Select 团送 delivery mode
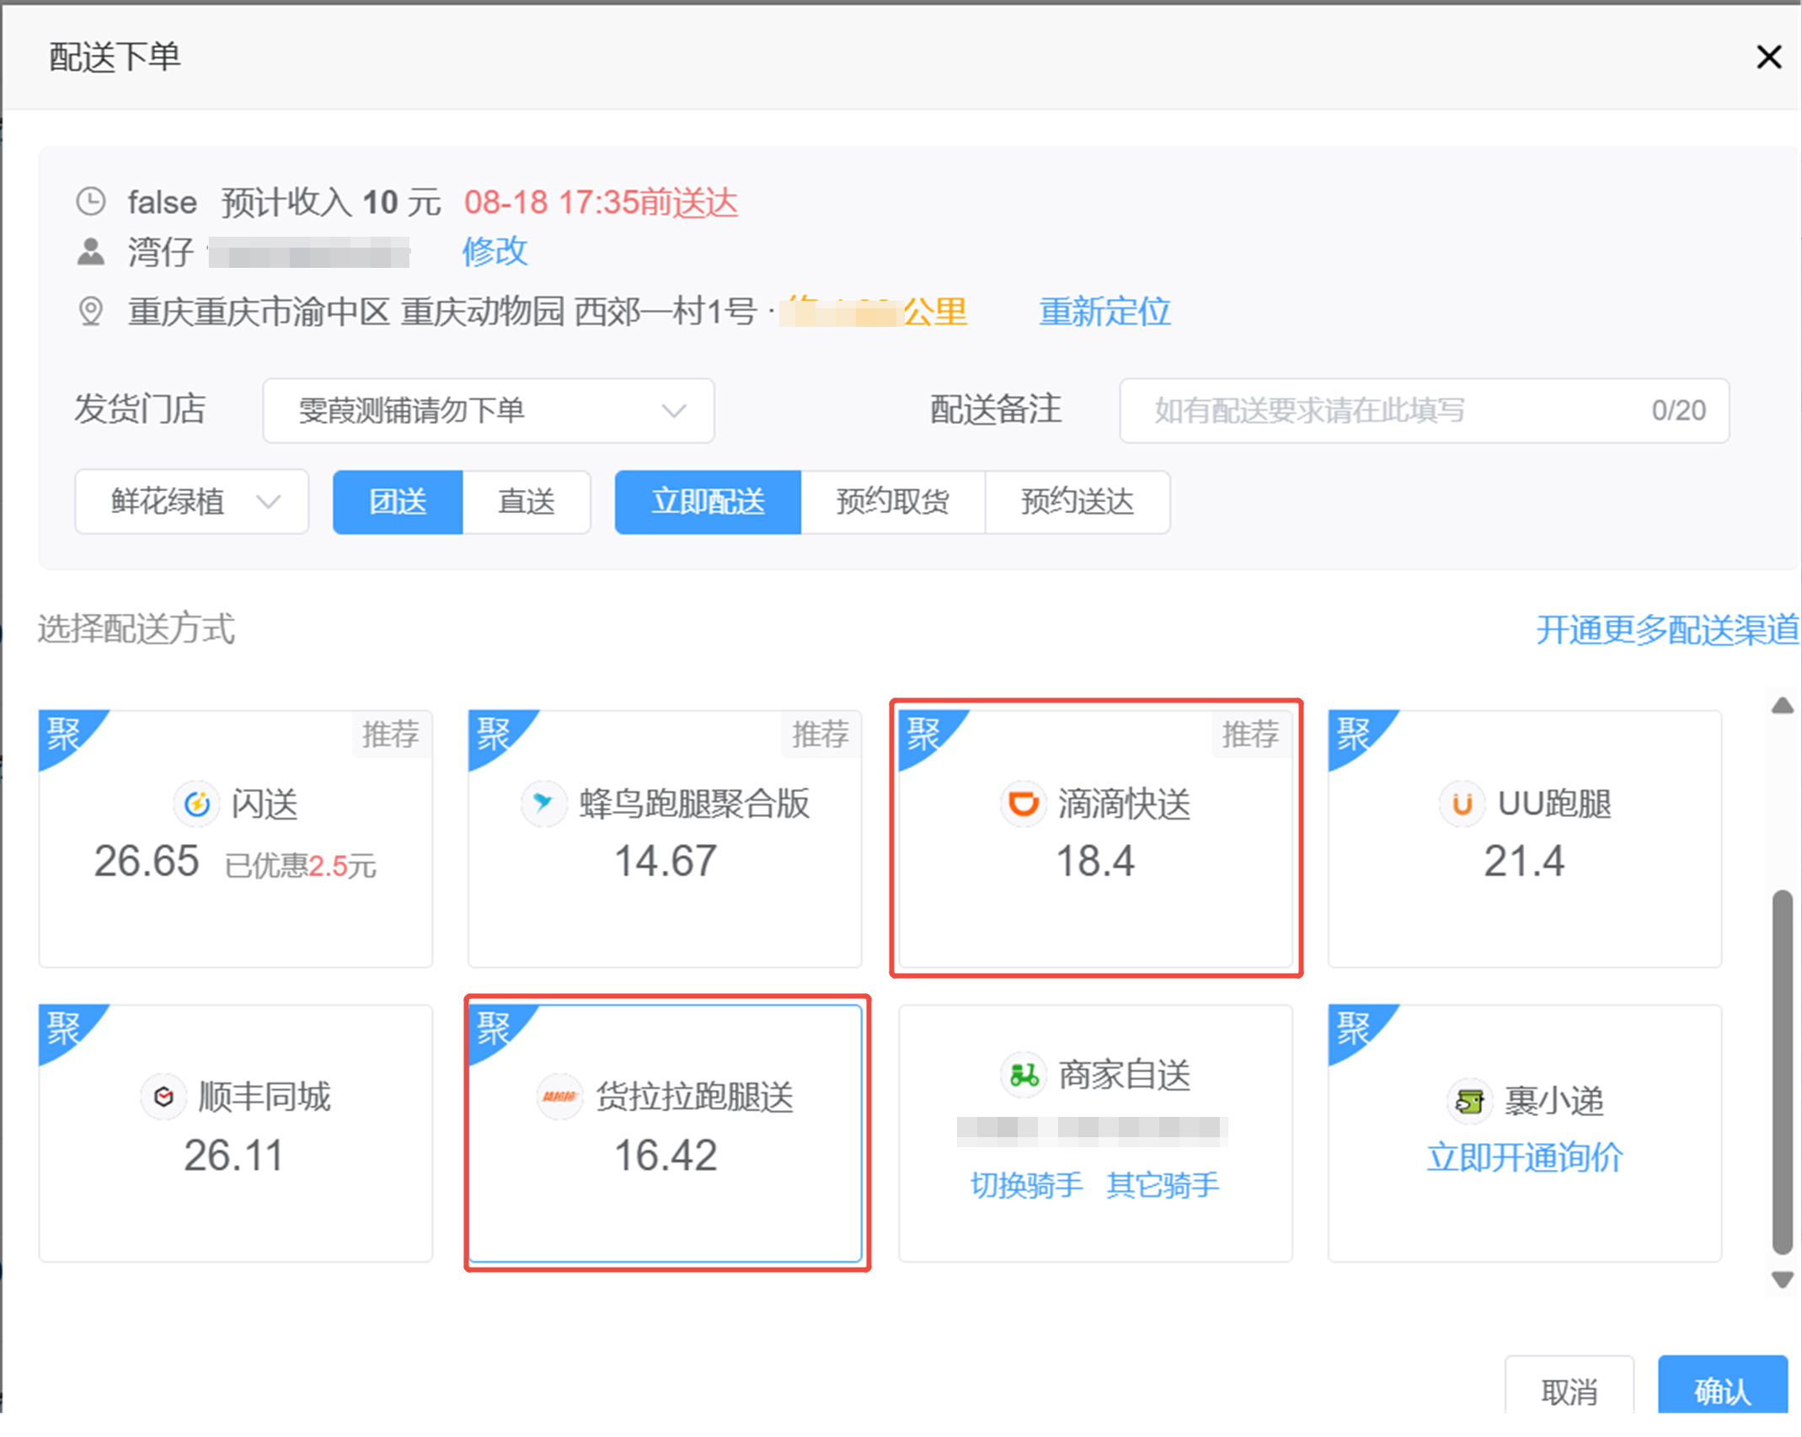Image resolution: width=1802 pixels, height=1437 pixels. tap(398, 502)
